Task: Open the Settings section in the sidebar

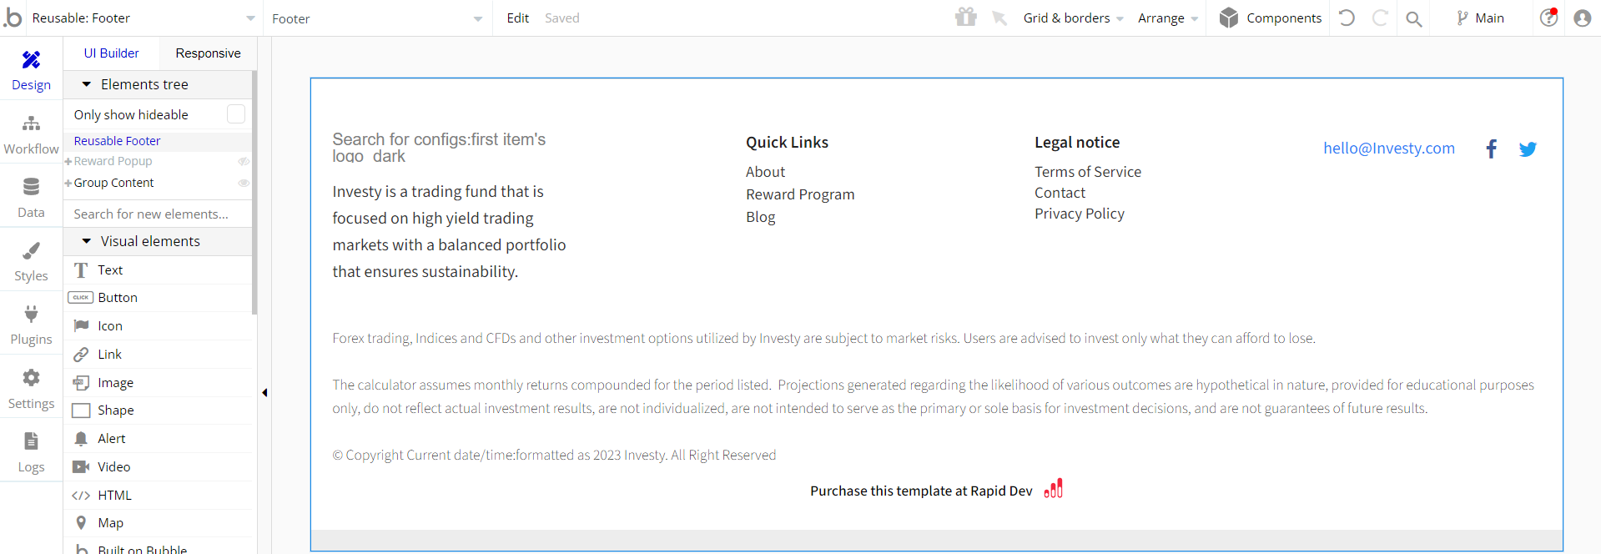Action: tap(31, 389)
